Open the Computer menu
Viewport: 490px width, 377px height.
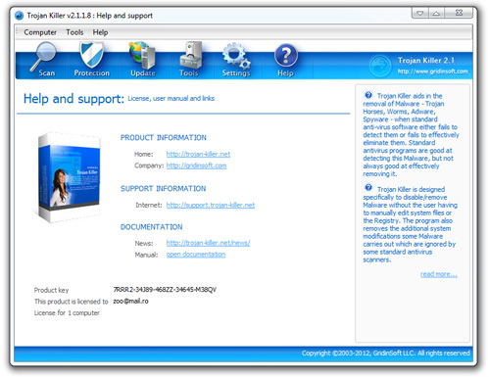(x=40, y=32)
